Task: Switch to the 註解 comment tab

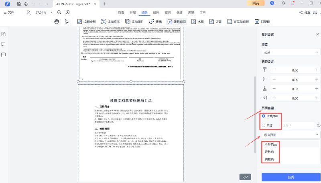Action: point(133,12)
